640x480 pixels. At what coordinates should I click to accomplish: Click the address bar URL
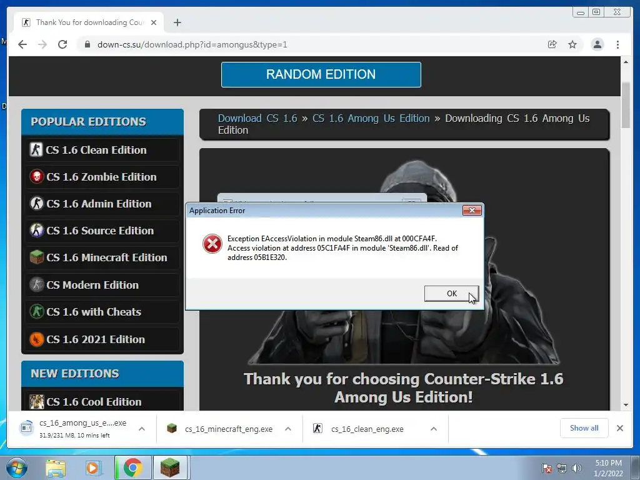coord(192,44)
